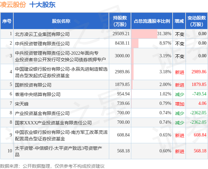The height and width of the screenshot is (169, 208).
Task: Select the 太平资产致远3号资管产品 name
Action: pos(58,151)
